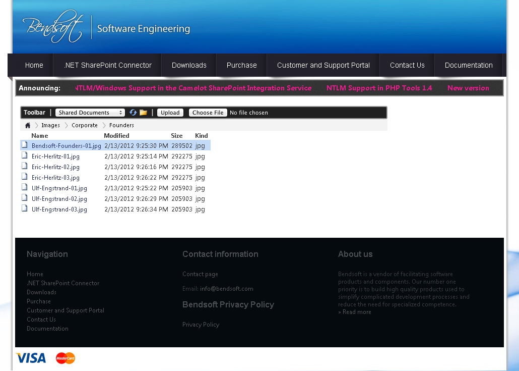The height and width of the screenshot is (371, 519).
Task: Click footer Purchase link
Action: click(x=39, y=301)
